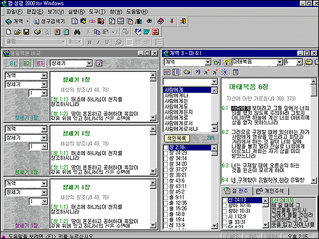This screenshot has width=319, height=239.
Task: Click the pointing hand icon beside 개역 dropdown
Action: click(x=217, y=62)
